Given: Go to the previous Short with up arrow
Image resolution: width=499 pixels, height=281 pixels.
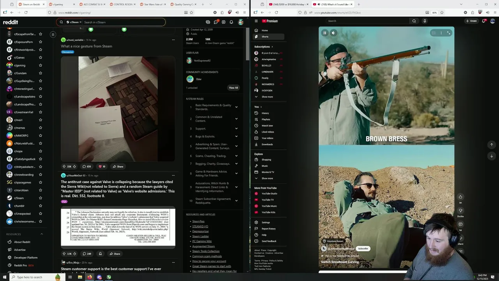Looking at the screenshot, I should pyautogui.click(x=492, y=145).
